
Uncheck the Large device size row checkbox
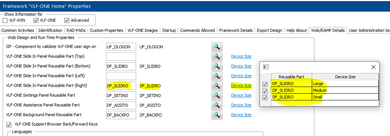point(265,85)
